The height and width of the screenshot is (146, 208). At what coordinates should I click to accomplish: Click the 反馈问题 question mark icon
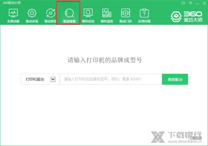[144, 16]
